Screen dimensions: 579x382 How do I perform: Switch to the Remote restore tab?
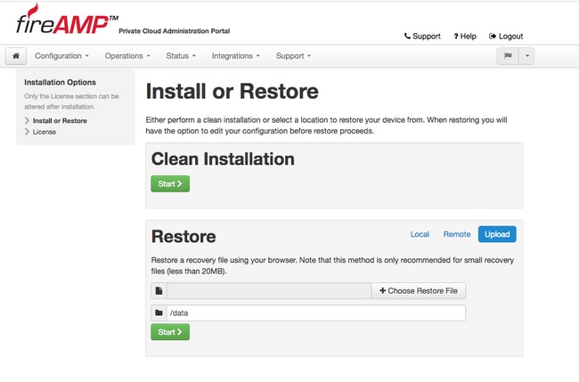(457, 234)
